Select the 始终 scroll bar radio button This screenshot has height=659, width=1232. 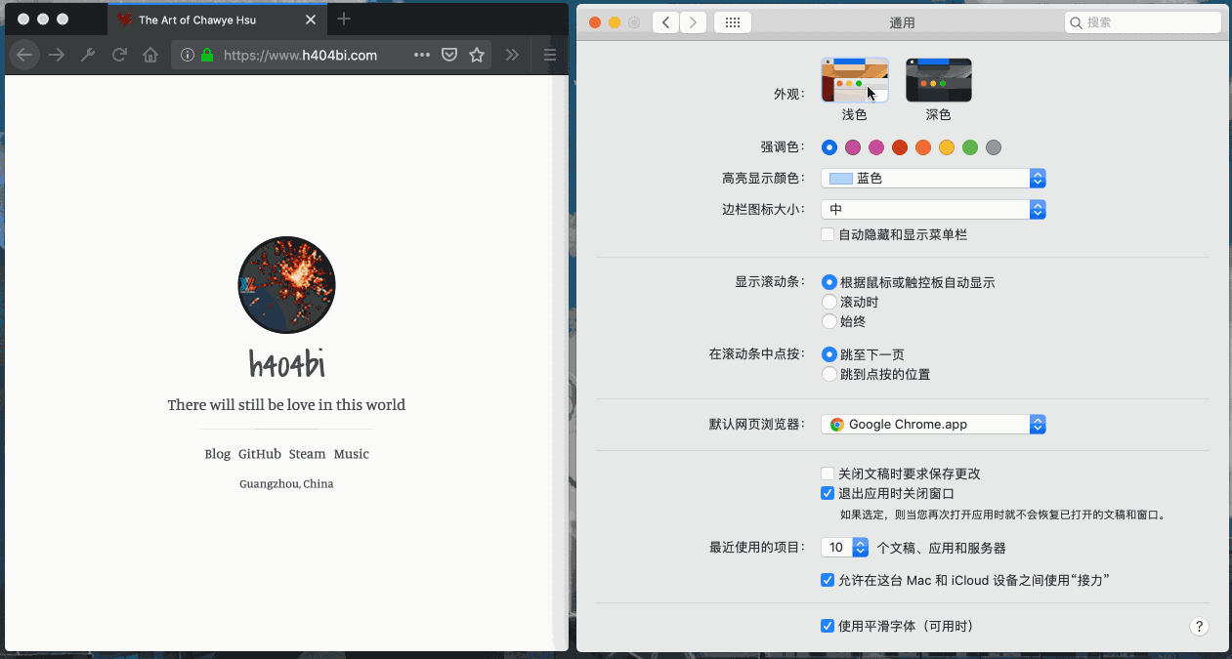(x=829, y=321)
